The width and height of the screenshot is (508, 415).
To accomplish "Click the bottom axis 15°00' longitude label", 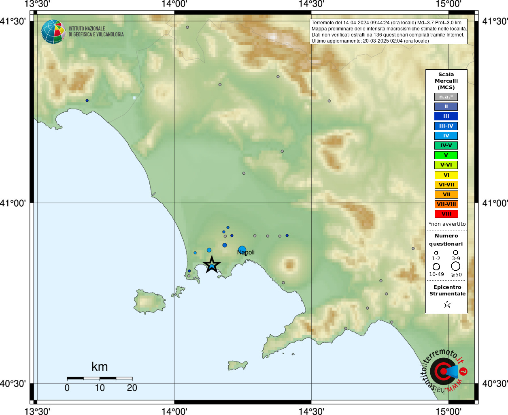I will tap(448, 411).
